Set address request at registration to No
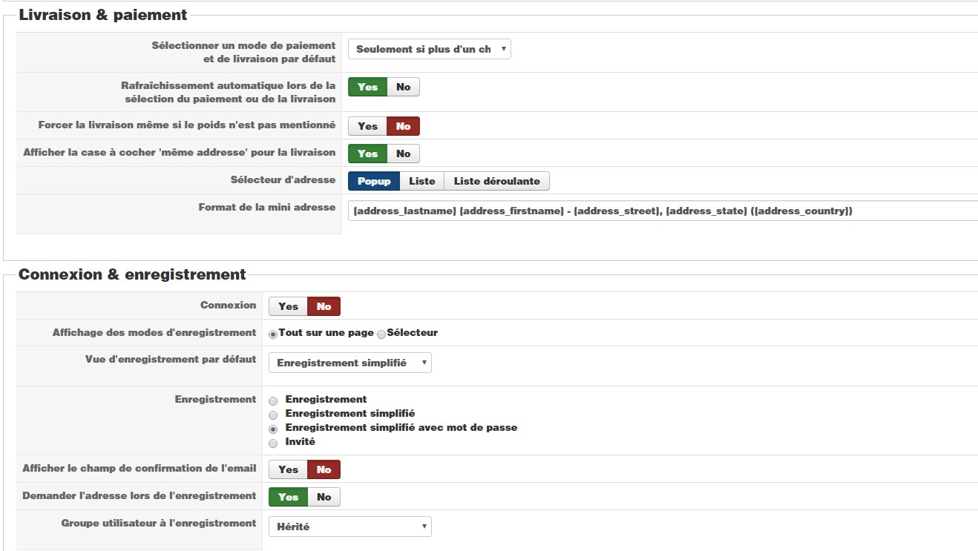978x551 pixels. click(324, 497)
